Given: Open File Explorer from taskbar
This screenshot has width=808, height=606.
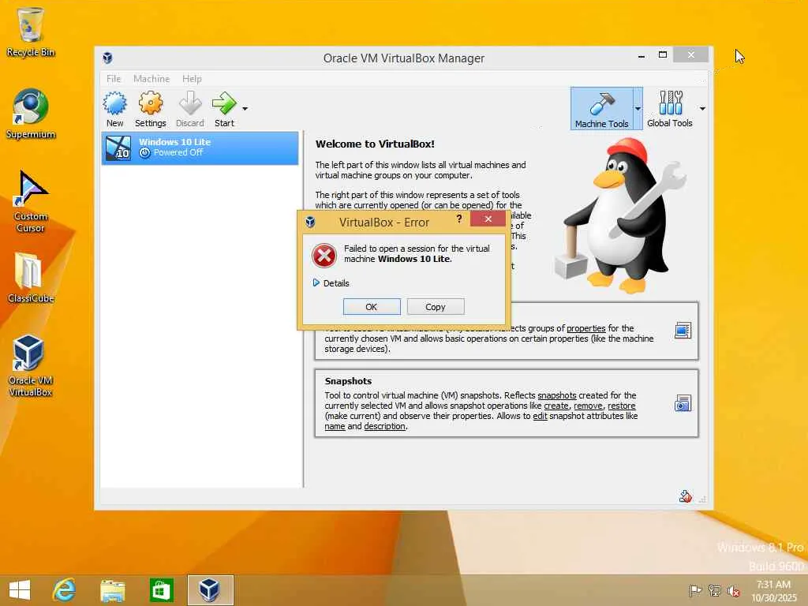Looking at the screenshot, I should tap(112, 590).
